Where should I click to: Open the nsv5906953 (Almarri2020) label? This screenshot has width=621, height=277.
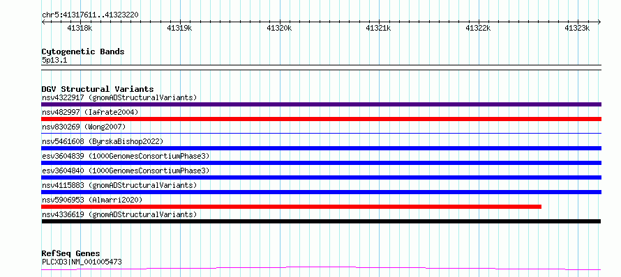click(x=92, y=200)
